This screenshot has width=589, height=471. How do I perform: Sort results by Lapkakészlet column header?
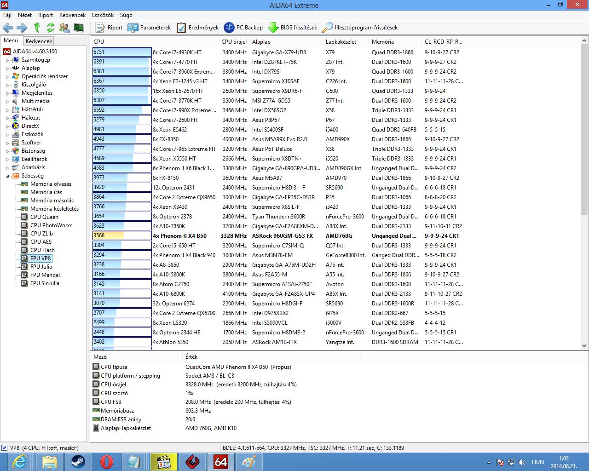click(x=346, y=41)
